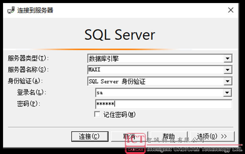
Task: Click the 密码(P) label
Action: [x=29, y=104]
